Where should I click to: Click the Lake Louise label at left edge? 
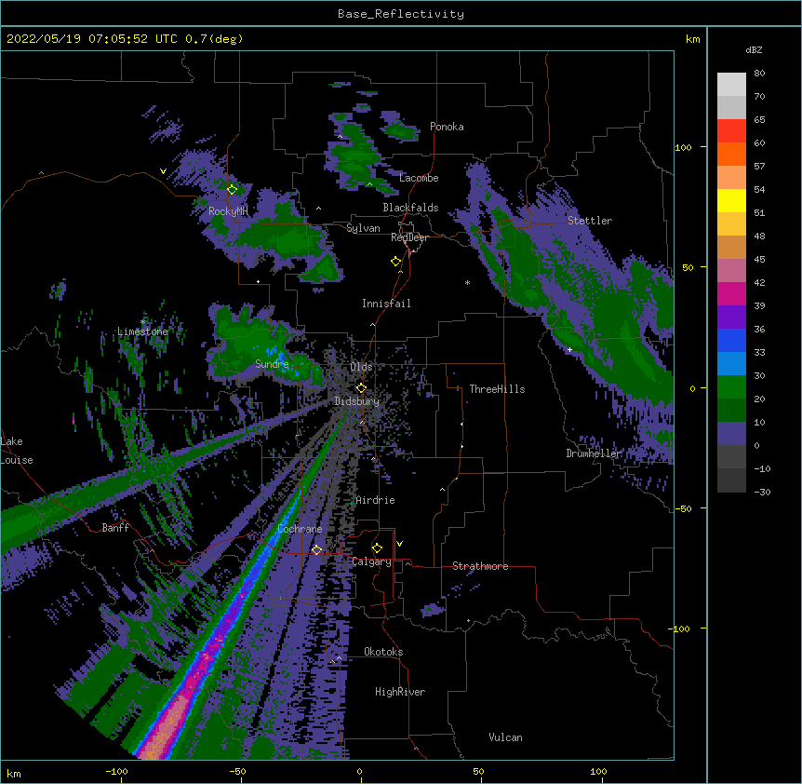coord(17,451)
